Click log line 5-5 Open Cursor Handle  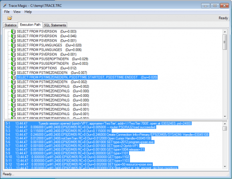pos(78,138)
